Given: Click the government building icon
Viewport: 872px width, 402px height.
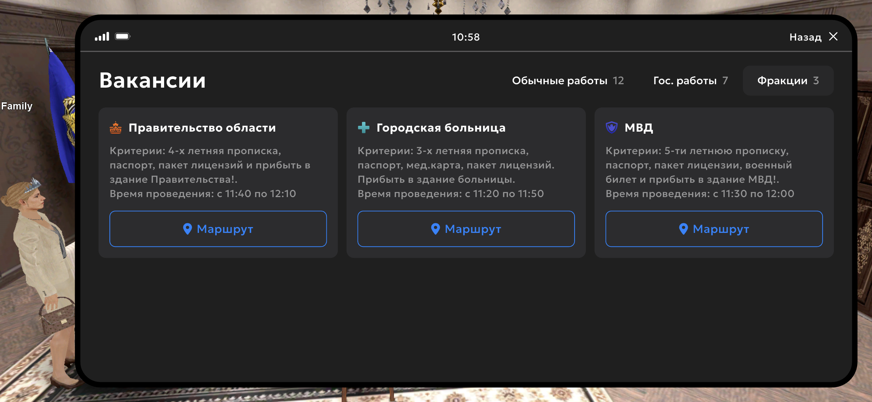Looking at the screenshot, I should (x=116, y=128).
